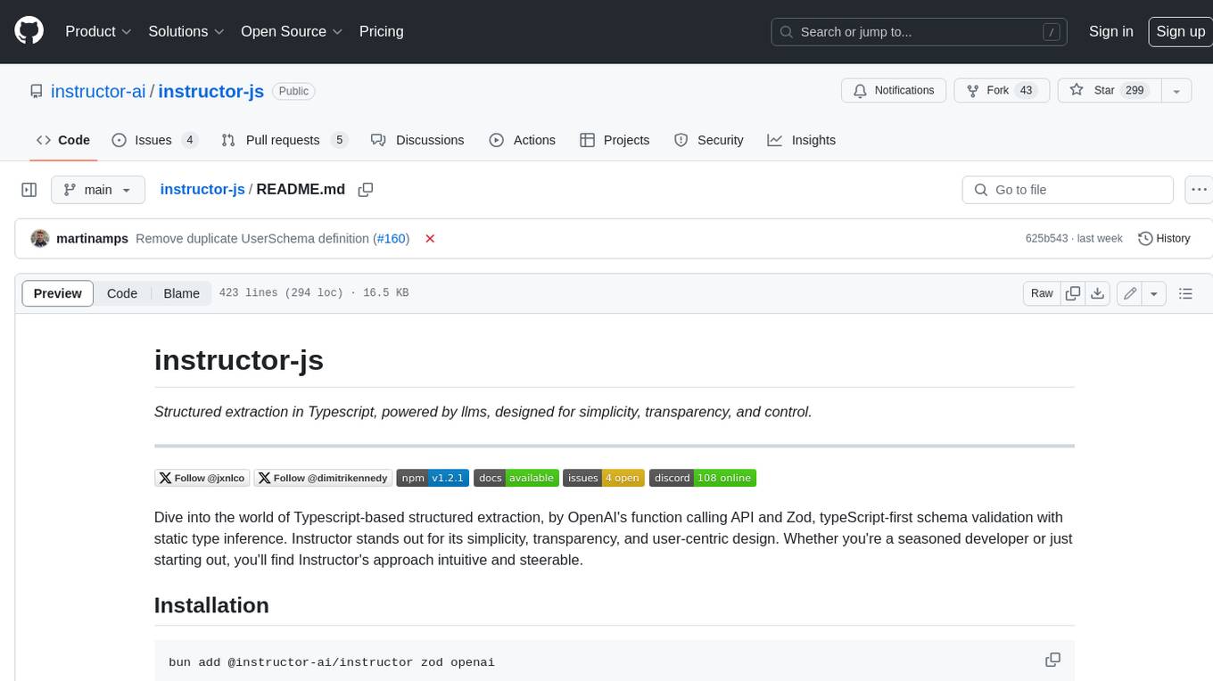Viewport: 1213px width, 681px height.
Task: Switch to the Security tab
Action: tap(709, 140)
